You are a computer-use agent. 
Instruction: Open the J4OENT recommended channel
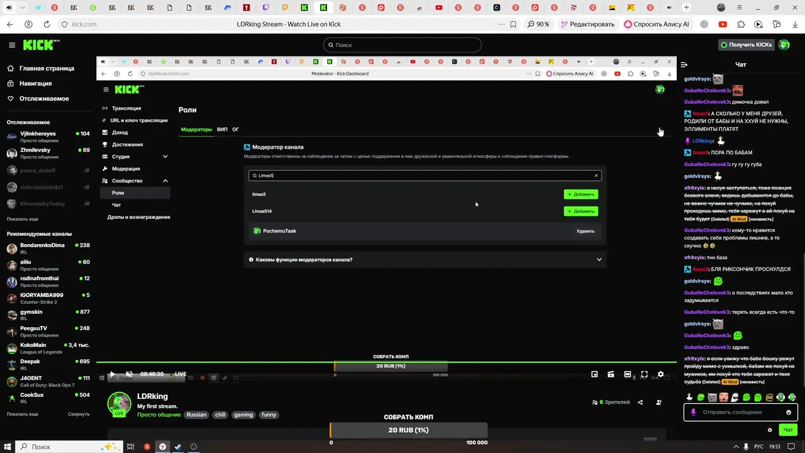48,381
